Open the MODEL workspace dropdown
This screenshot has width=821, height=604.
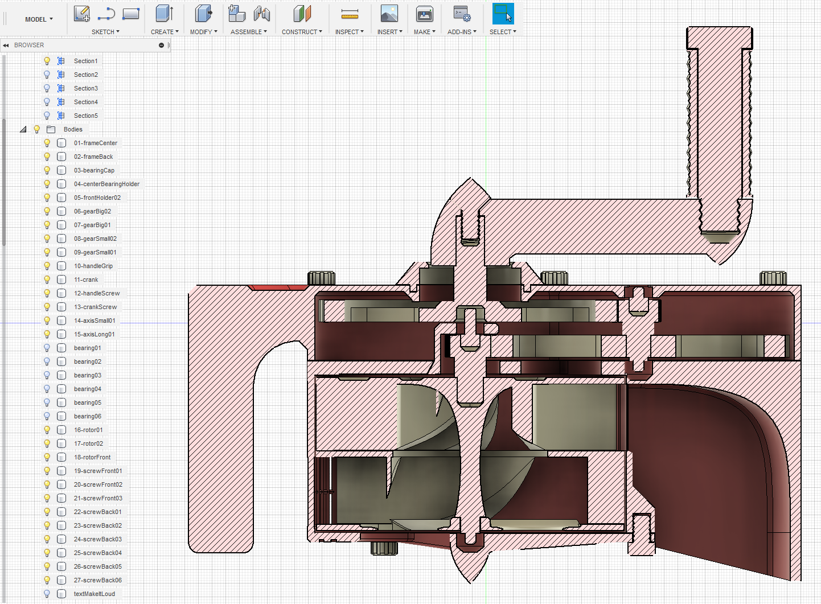click(x=39, y=19)
